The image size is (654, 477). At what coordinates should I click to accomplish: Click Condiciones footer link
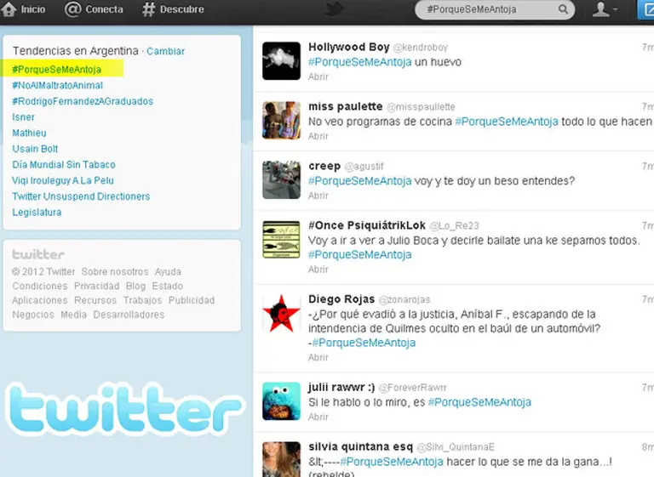40,286
